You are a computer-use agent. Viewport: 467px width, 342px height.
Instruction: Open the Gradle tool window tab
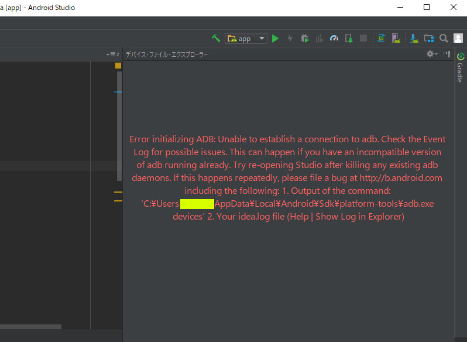[460, 67]
